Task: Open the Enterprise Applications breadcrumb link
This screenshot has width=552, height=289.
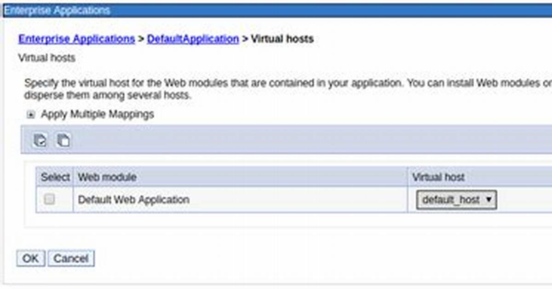Action: [x=76, y=39]
